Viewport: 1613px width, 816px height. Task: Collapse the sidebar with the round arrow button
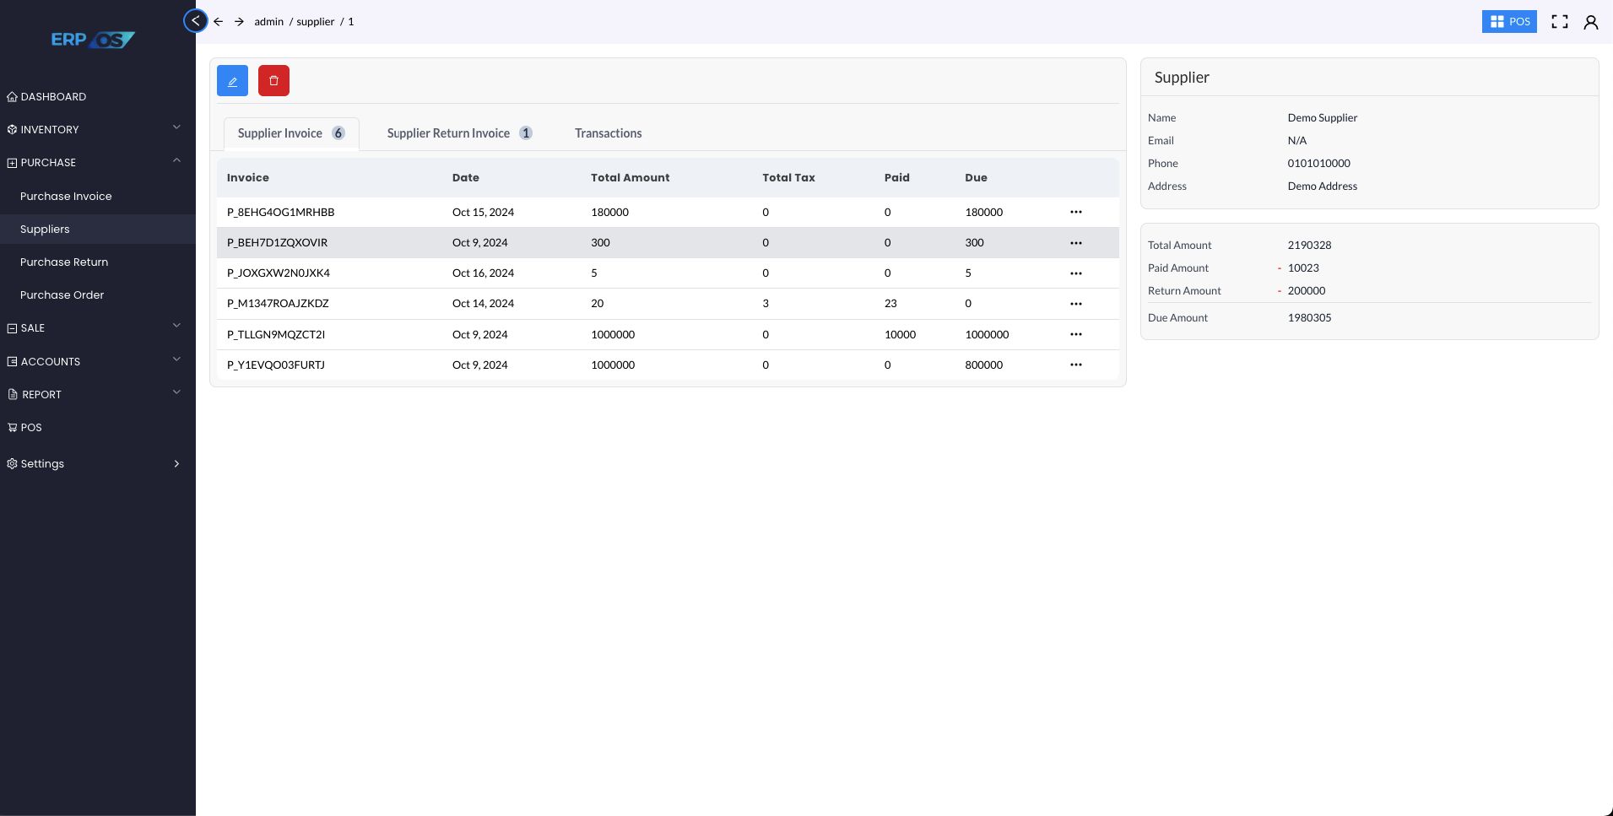(x=195, y=21)
